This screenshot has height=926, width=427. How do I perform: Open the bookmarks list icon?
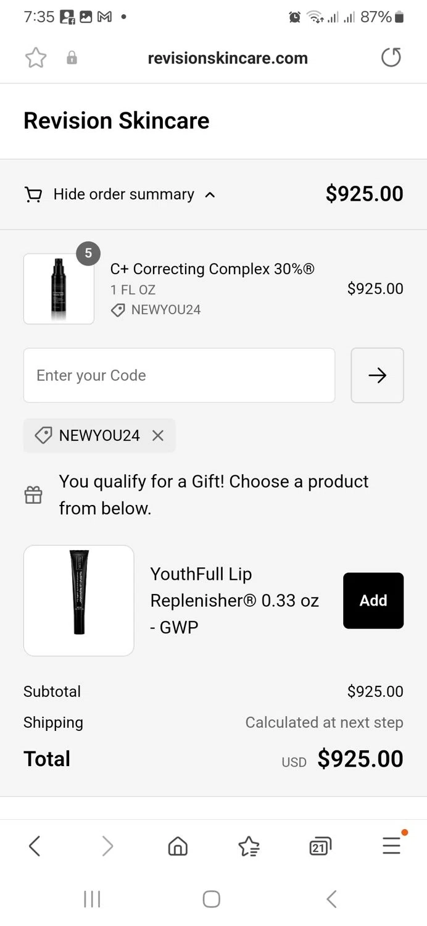[x=249, y=846]
